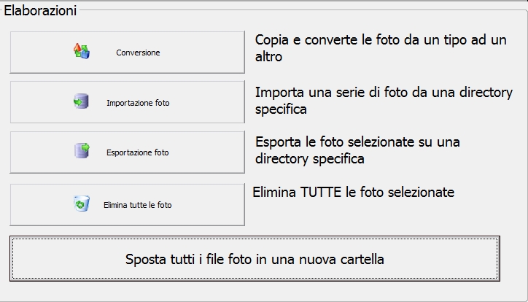Viewport: 528px width, 302px height.
Task: Click the 'Esportazione foto' text label
Action: [x=138, y=152]
